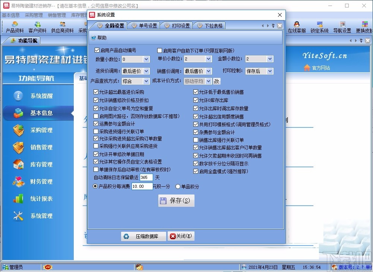Enable 启用客户自助下单 checkbox
Screen dimensions: 373x272
[x=160, y=50]
